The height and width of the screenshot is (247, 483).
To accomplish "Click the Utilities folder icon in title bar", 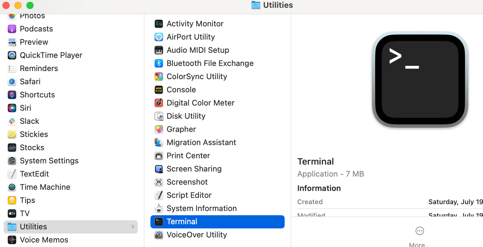I will pos(256,5).
